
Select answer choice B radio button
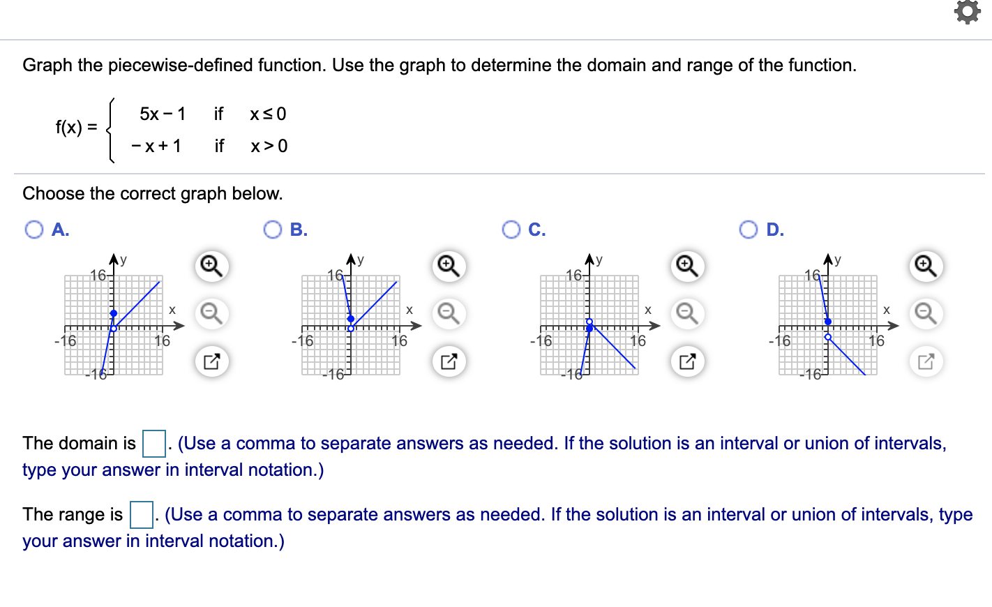point(273,230)
